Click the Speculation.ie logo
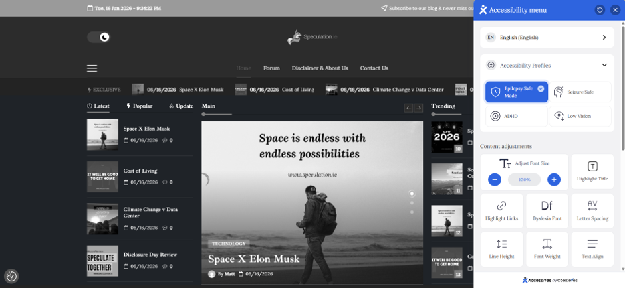This screenshot has width=625, height=288. (312, 37)
